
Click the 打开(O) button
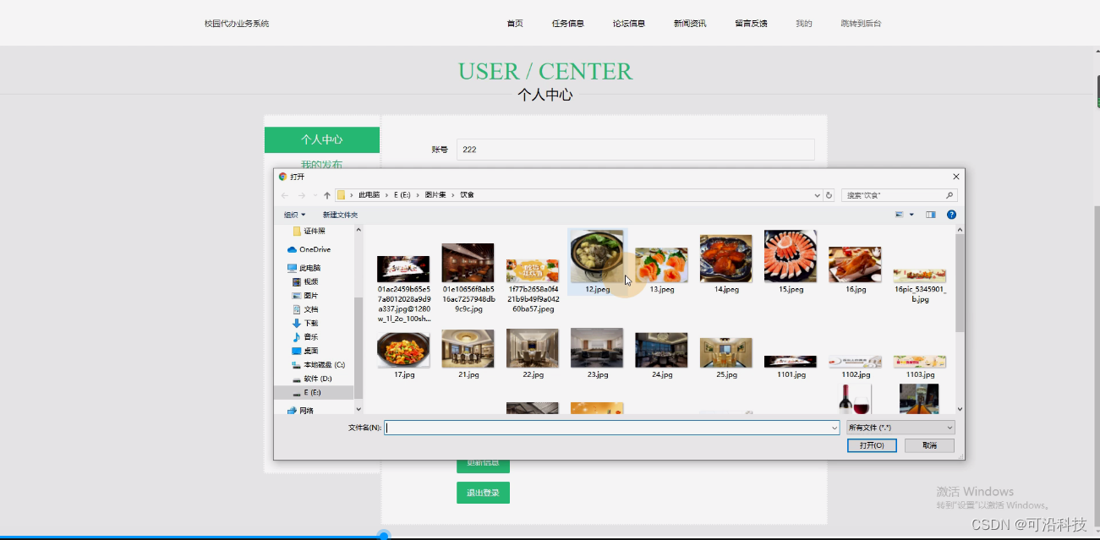(x=872, y=445)
